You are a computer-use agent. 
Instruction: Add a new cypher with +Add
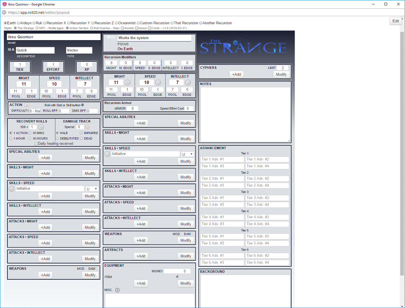[236, 74]
